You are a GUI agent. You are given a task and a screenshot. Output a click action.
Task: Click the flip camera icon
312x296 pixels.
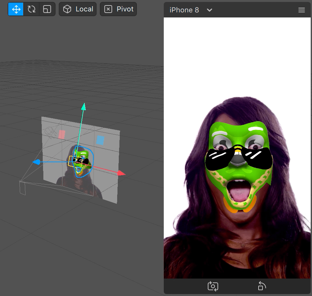[x=213, y=286]
